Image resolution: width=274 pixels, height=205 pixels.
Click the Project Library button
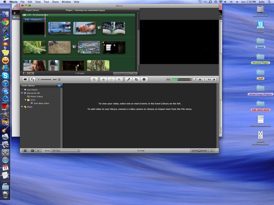point(32,10)
